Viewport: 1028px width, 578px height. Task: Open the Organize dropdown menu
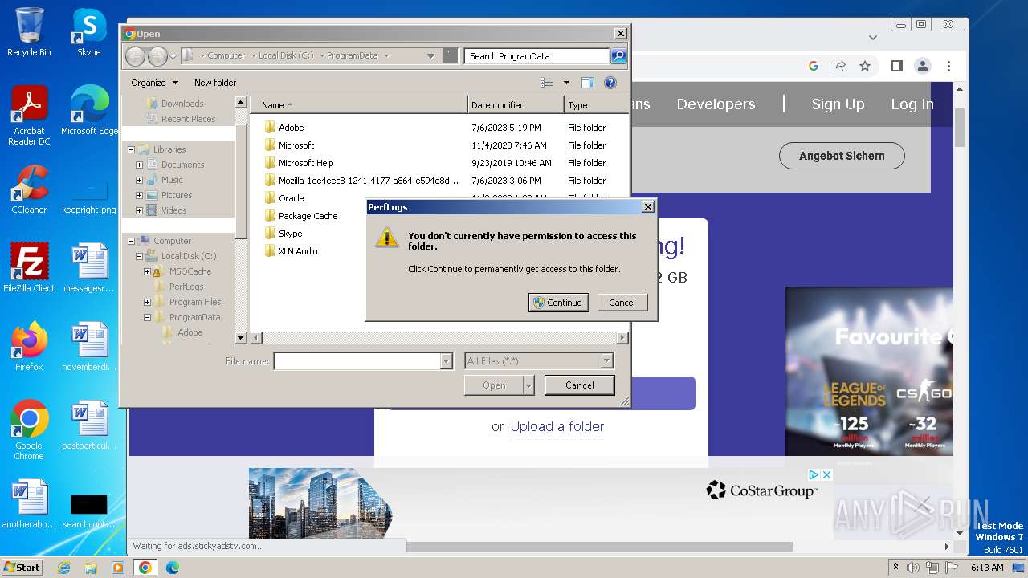[154, 83]
